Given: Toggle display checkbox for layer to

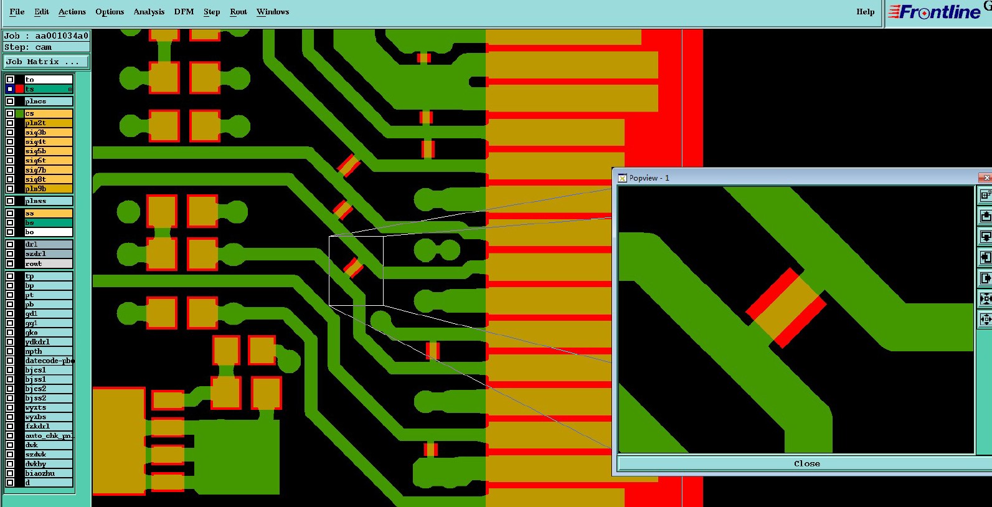Looking at the screenshot, I should [x=10, y=80].
